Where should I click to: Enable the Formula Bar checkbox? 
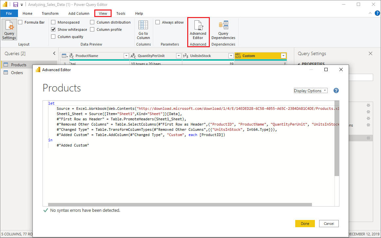21,22
